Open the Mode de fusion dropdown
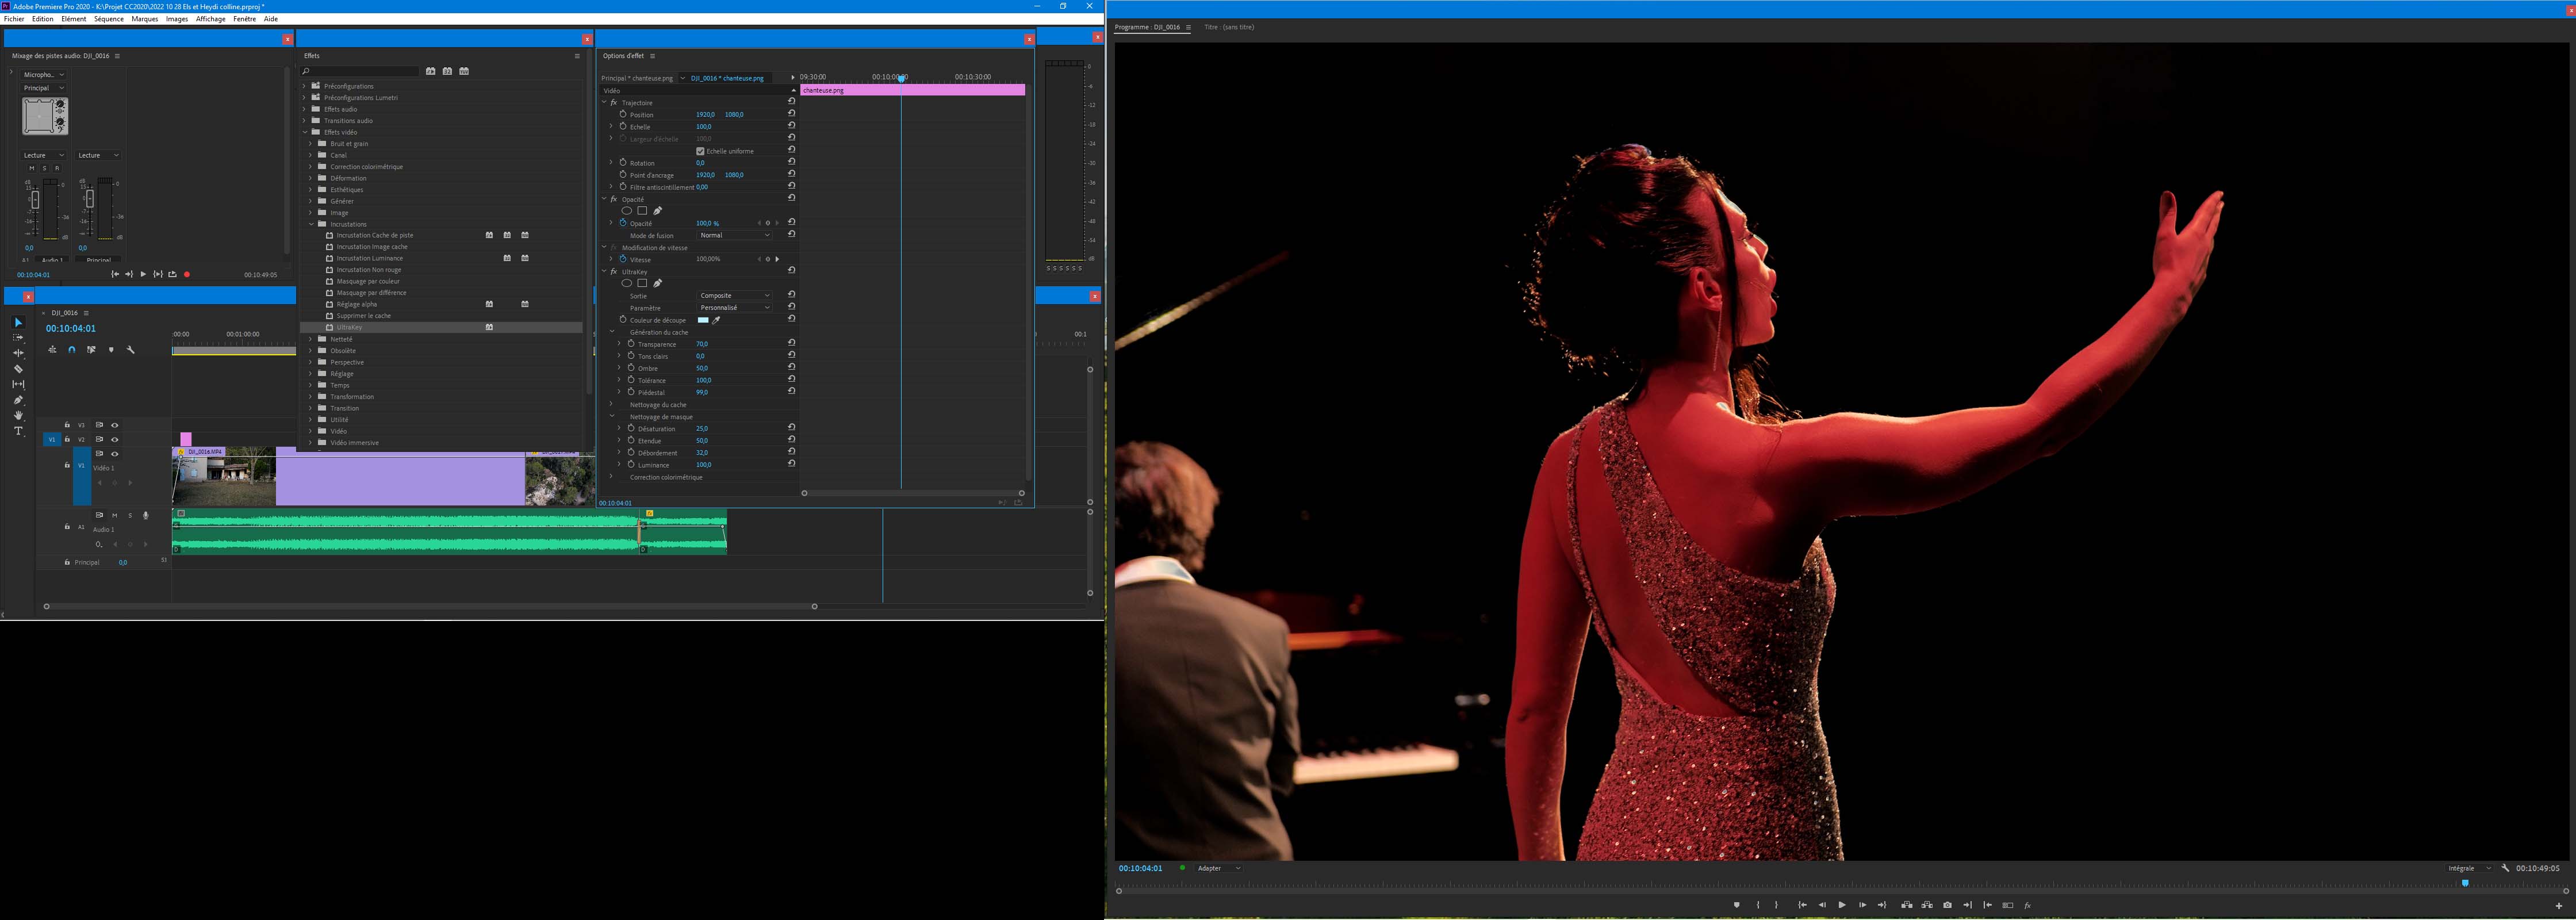The image size is (2576, 920). click(x=735, y=235)
